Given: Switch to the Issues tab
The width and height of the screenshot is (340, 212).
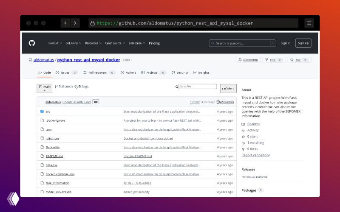Looking at the screenshot, I should click(67, 73).
